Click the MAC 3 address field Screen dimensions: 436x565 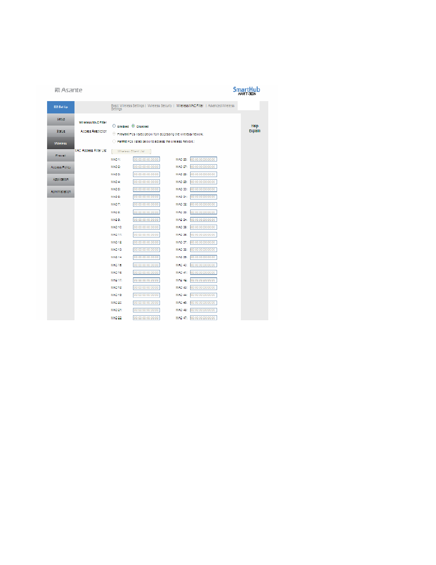coord(146,174)
